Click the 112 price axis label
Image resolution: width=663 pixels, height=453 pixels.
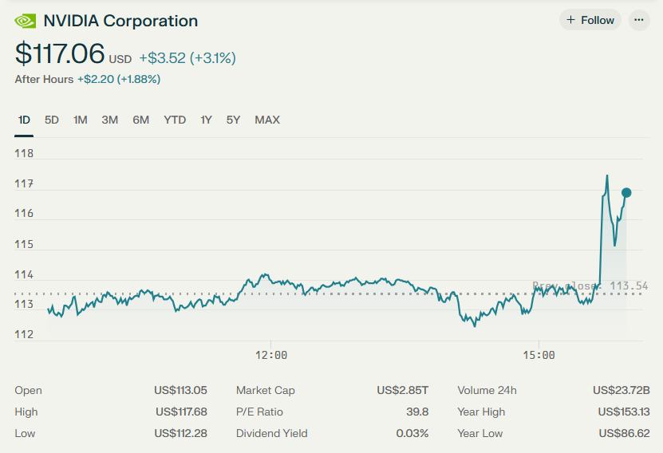pyautogui.click(x=24, y=334)
